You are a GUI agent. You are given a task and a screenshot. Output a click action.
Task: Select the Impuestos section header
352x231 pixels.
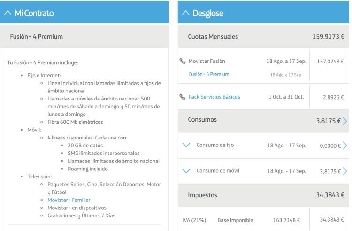264,195
